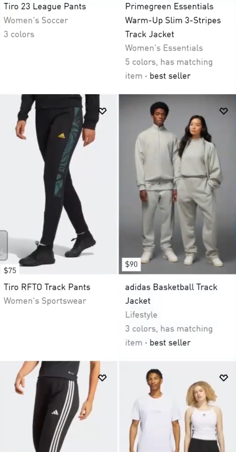Open the Tiro RFTO Track Pants product image
236x452 pixels.
59,184
